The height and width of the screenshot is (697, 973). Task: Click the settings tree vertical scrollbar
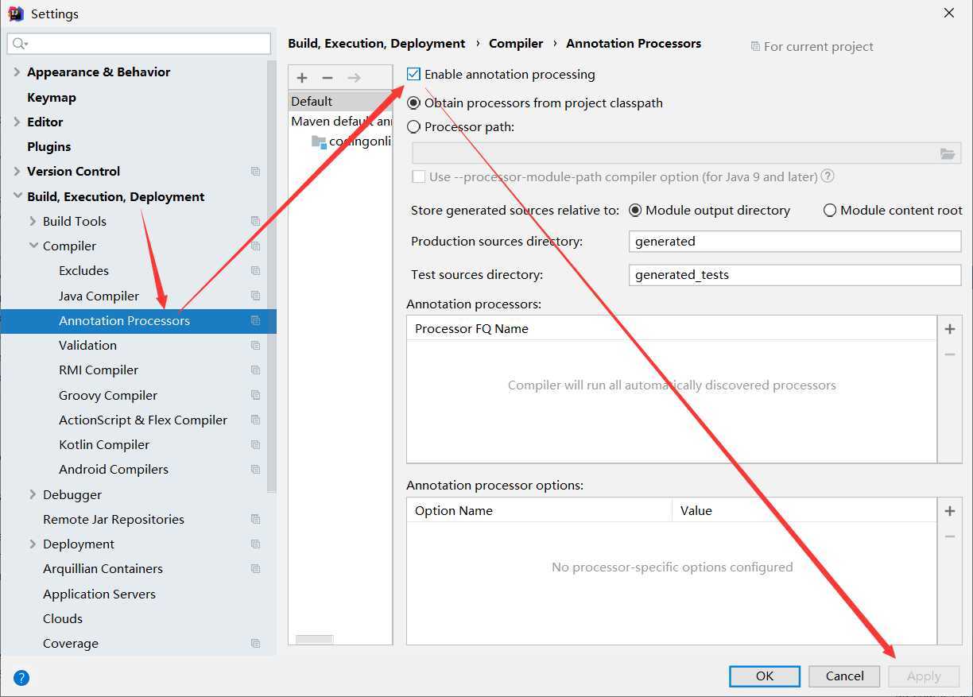click(272, 278)
